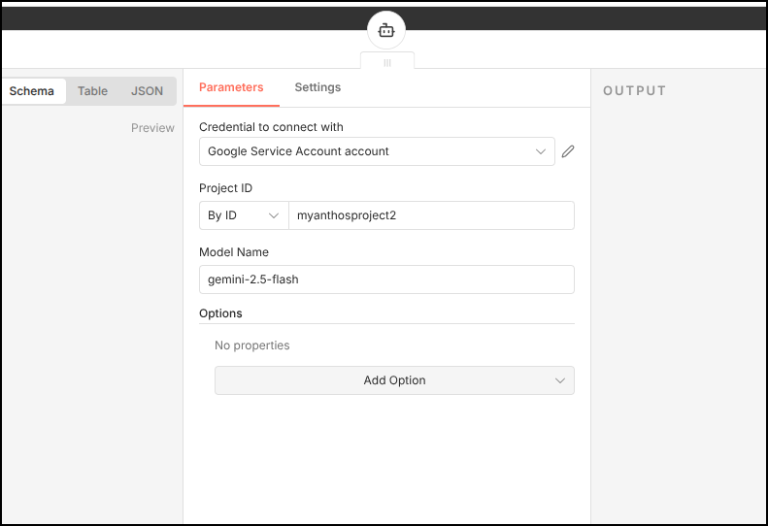The height and width of the screenshot is (526, 768).
Task: Click the pencil icon to edit credential
Action: [x=568, y=151]
